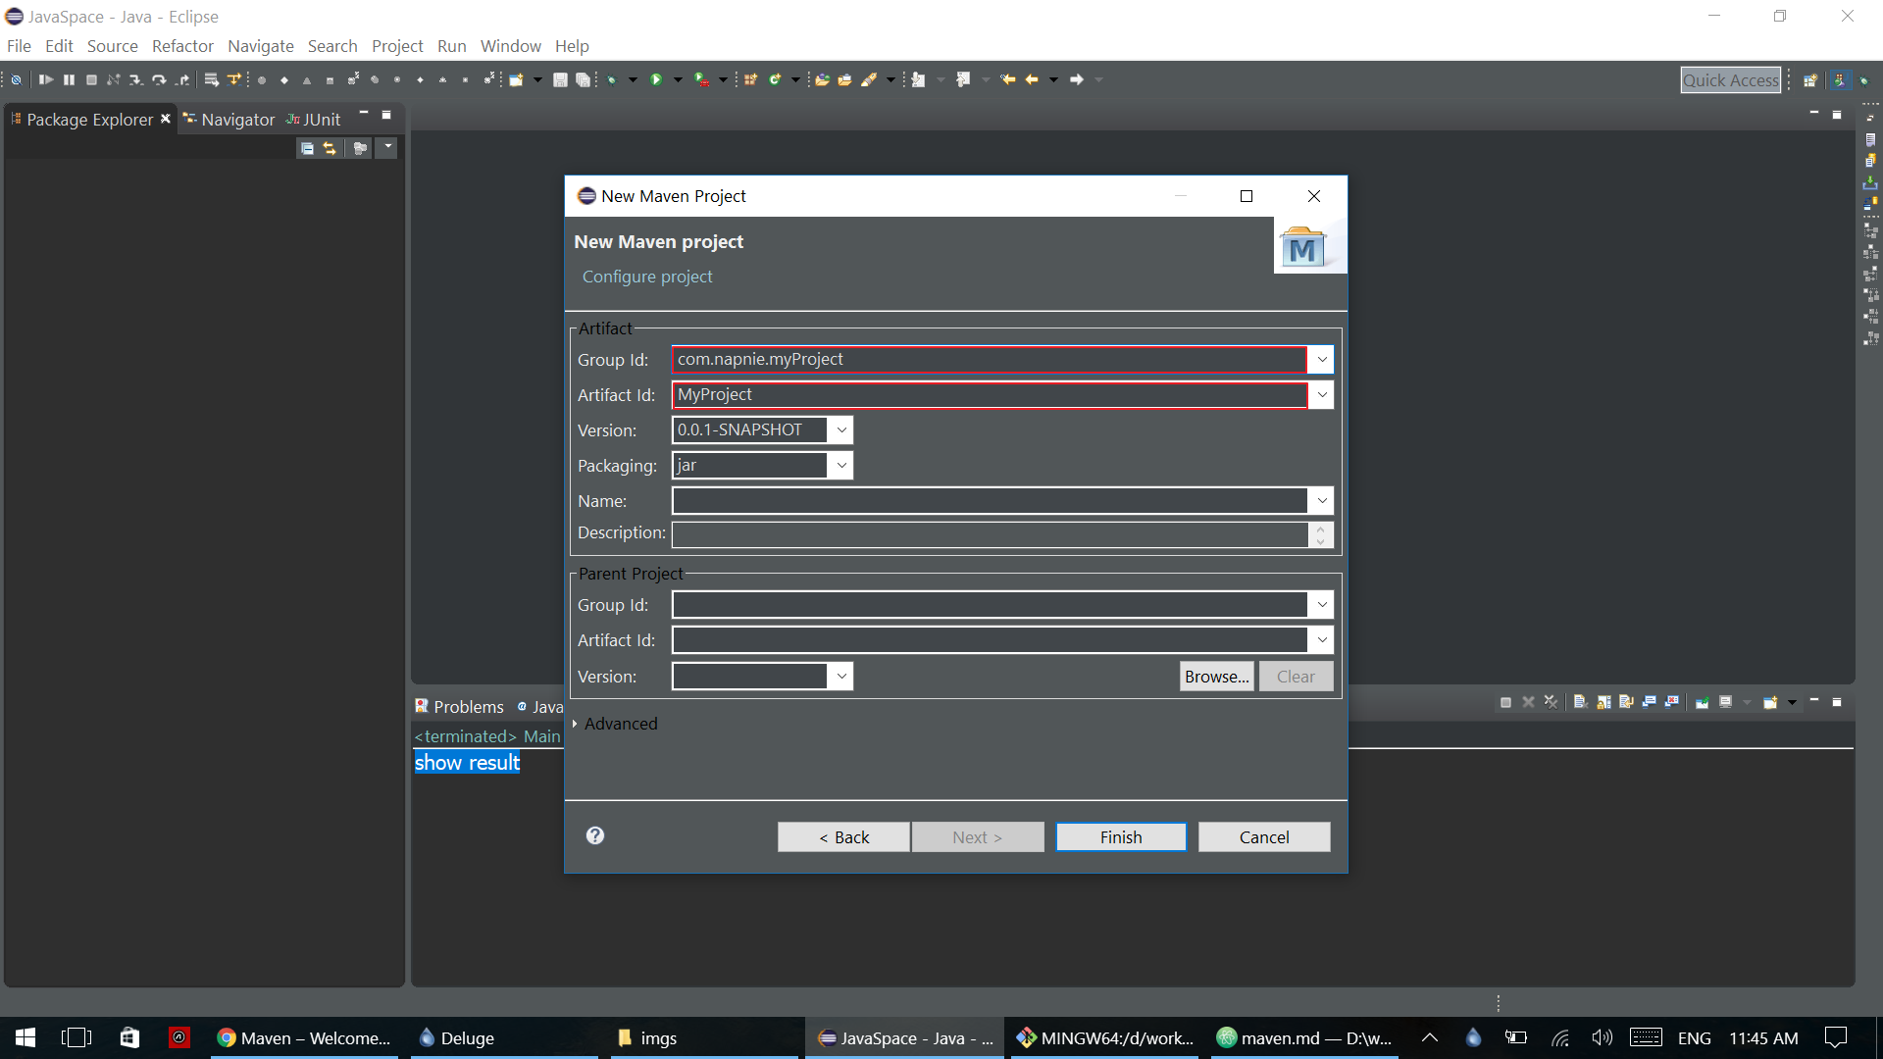Click the Drop to Frame icon

click(211, 79)
